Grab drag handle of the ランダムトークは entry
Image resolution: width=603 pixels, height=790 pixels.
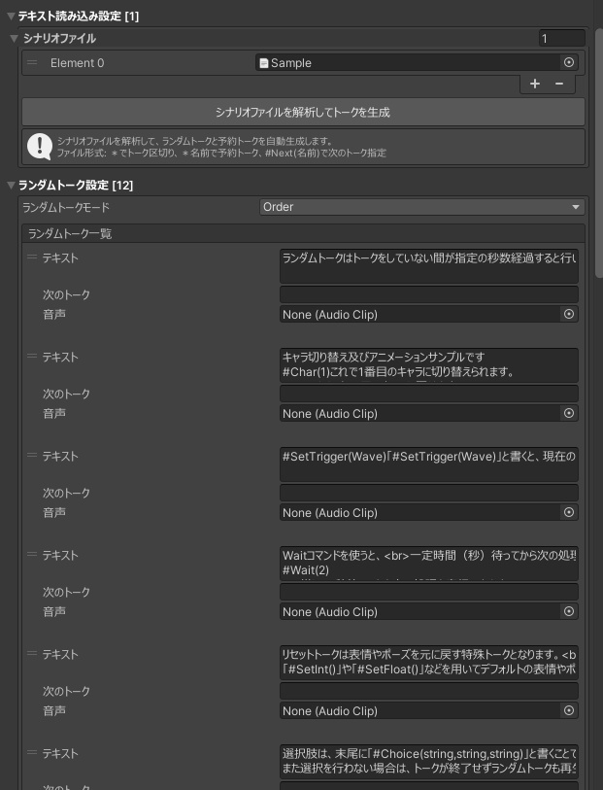tap(32, 257)
